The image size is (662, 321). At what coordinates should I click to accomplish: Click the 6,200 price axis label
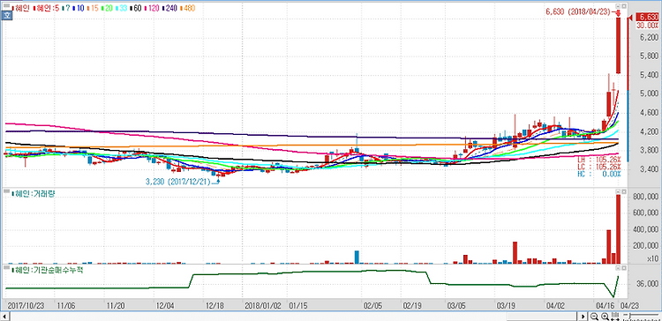pos(649,37)
